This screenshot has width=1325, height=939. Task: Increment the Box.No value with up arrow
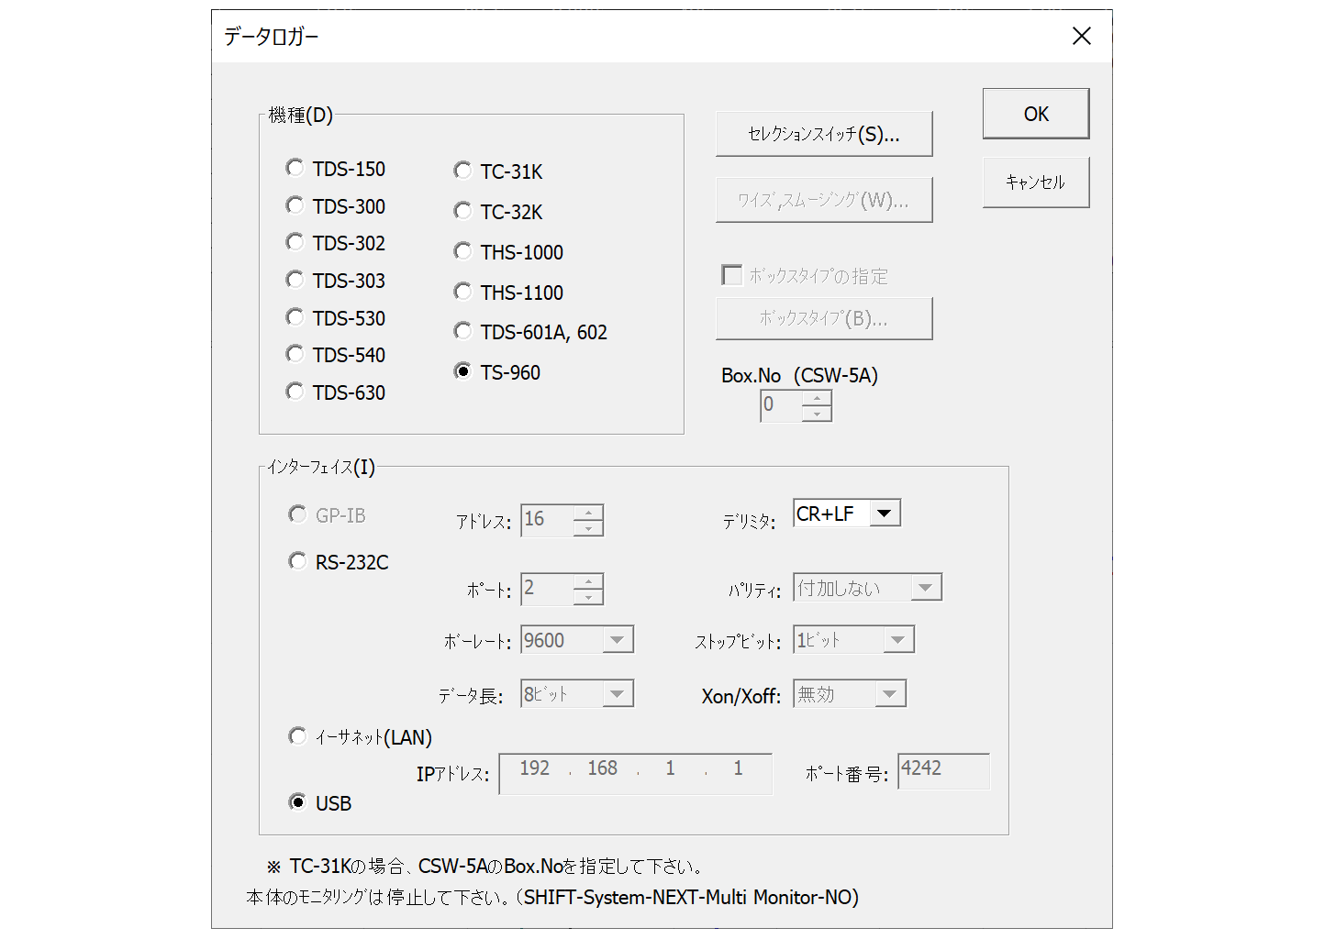(816, 398)
